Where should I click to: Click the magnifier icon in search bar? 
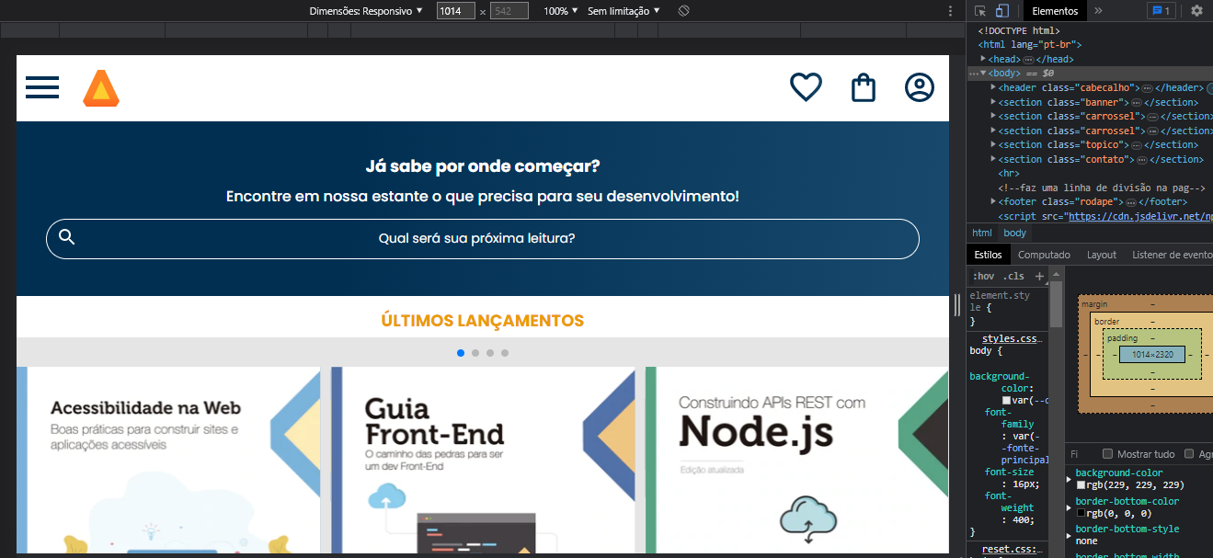tap(66, 237)
